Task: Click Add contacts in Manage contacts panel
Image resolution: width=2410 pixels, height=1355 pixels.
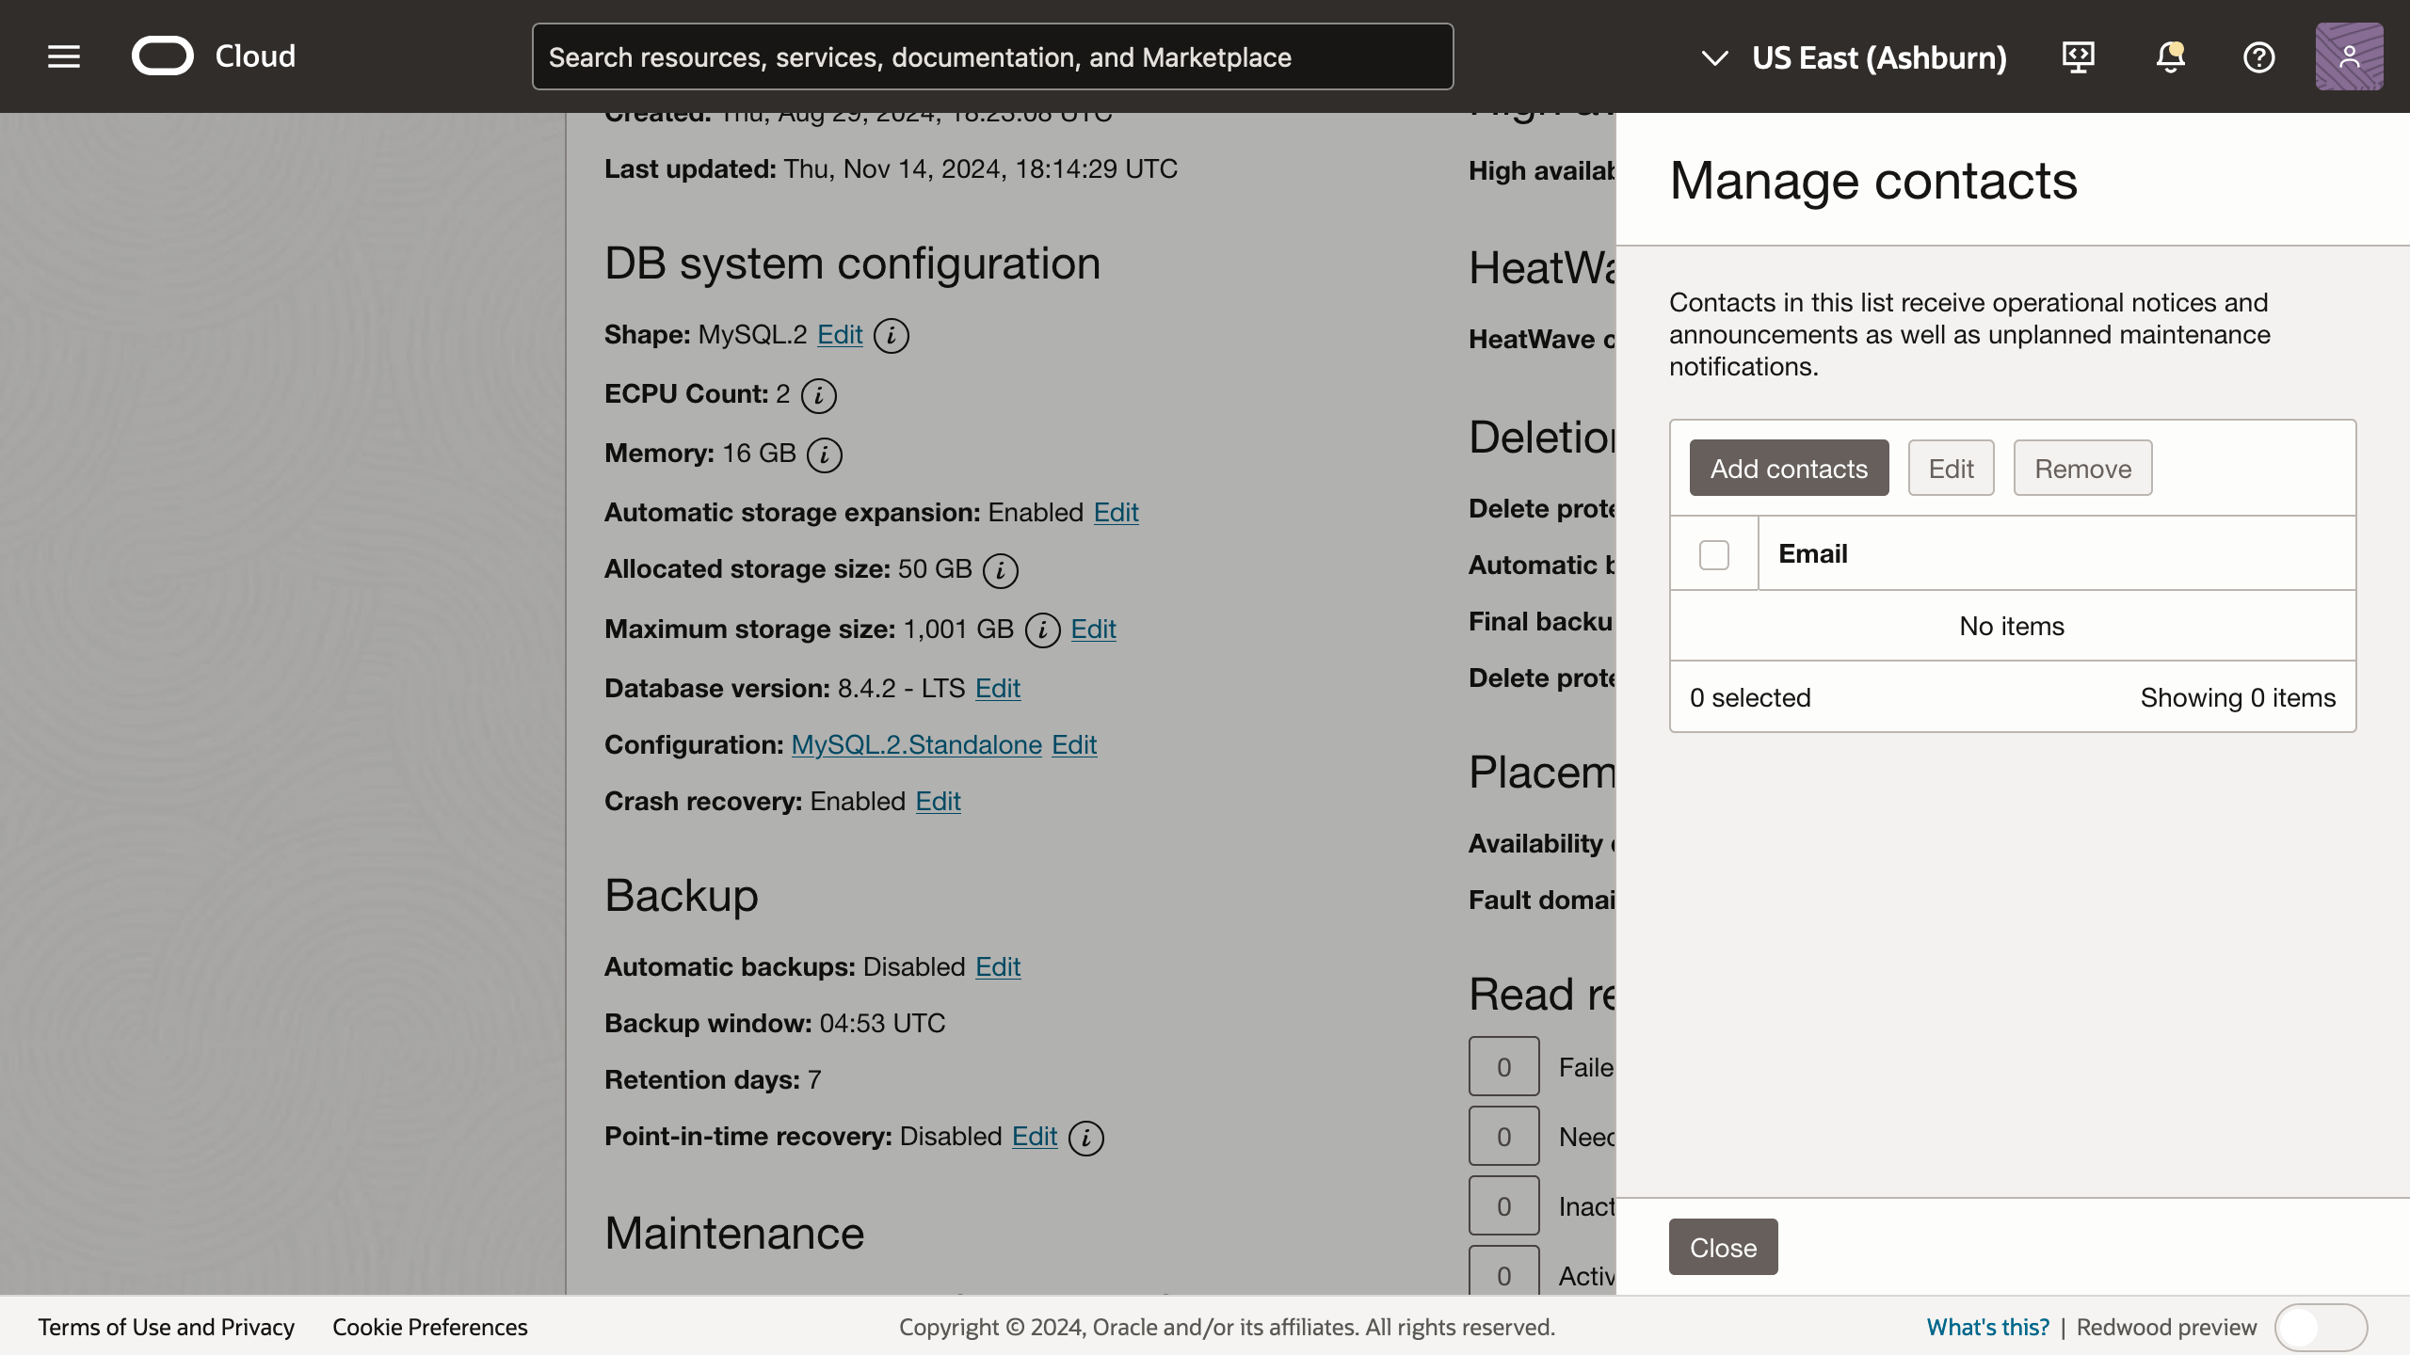Action: click(x=1788, y=468)
